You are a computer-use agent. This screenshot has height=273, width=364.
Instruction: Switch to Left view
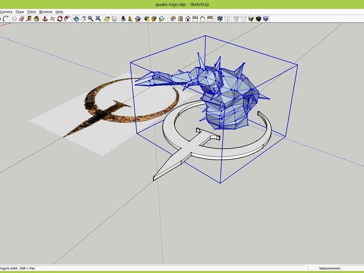point(210,19)
